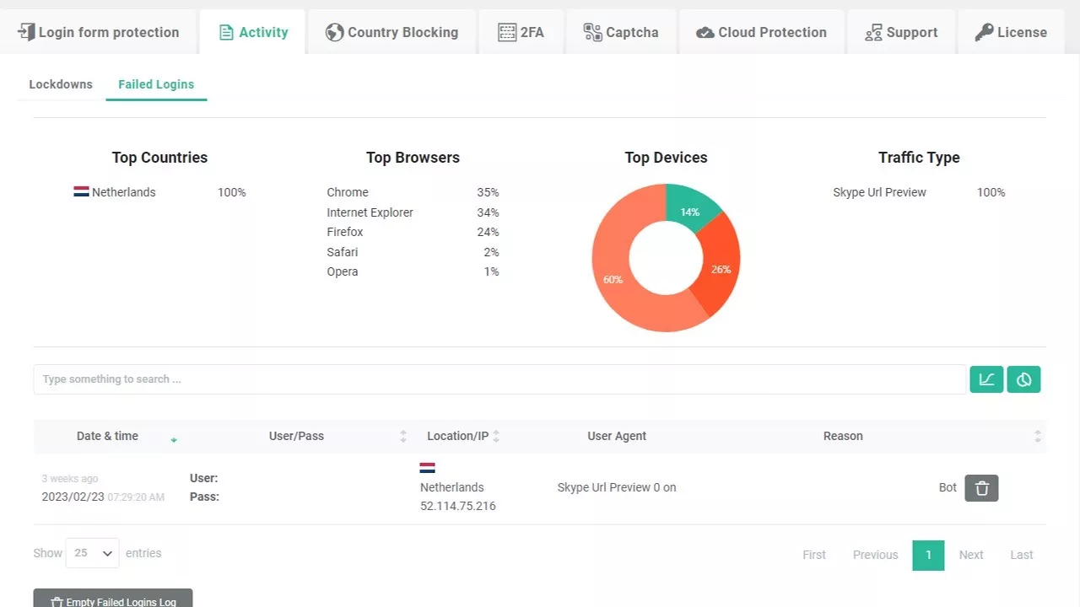Click the Netherlands flag in Top Countries

[x=81, y=192]
